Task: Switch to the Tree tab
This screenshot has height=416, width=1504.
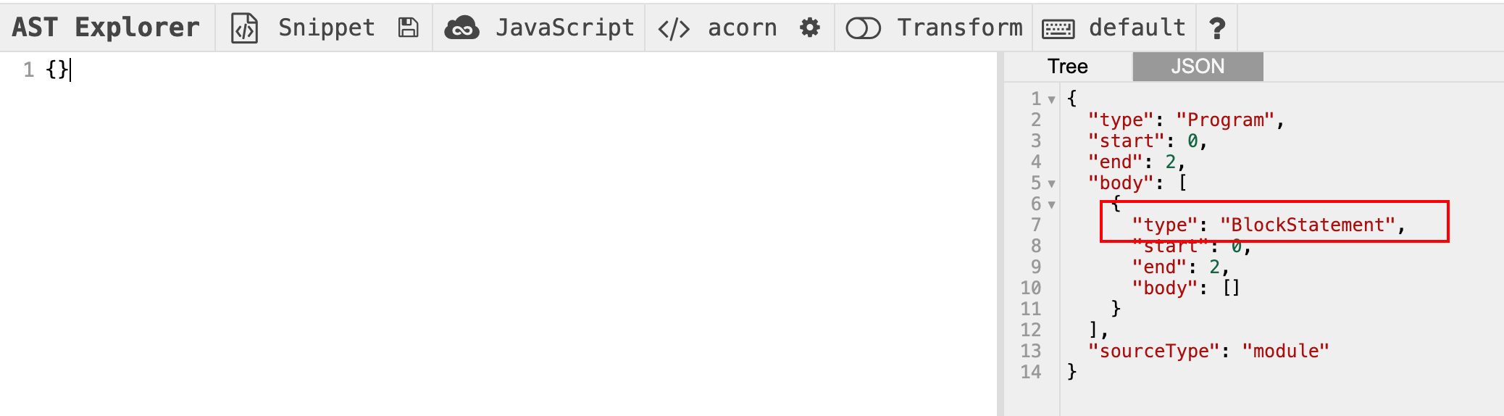Action: click(x=1067, y=67)
